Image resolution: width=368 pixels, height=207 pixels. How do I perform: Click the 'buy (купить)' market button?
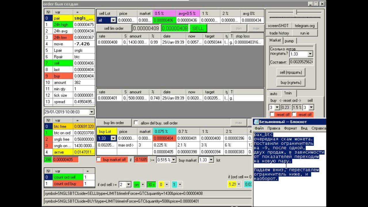point(291,83)
